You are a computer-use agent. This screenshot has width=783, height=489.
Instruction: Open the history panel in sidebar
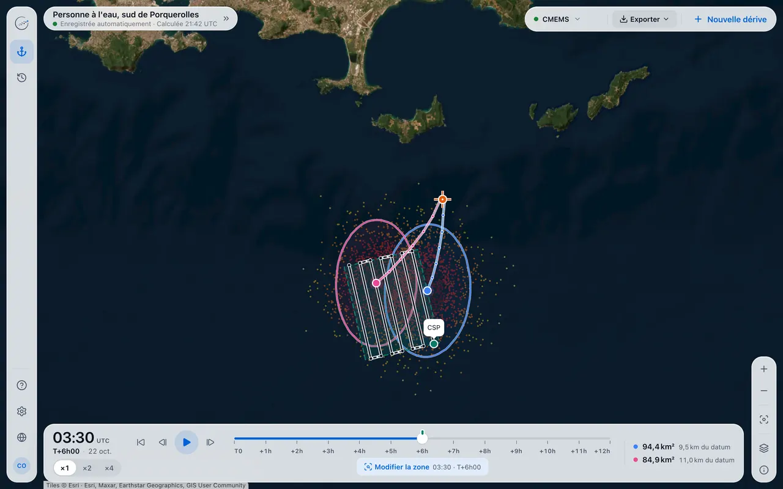(22, 78)
